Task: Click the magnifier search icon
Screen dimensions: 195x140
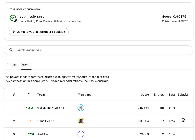Action: (x=11, y=50)
